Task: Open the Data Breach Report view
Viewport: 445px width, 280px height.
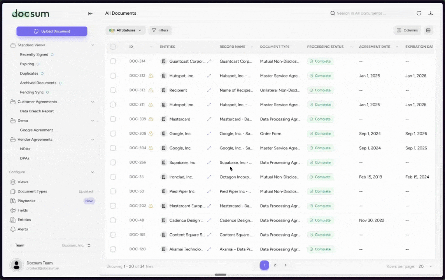Action: 37,111
